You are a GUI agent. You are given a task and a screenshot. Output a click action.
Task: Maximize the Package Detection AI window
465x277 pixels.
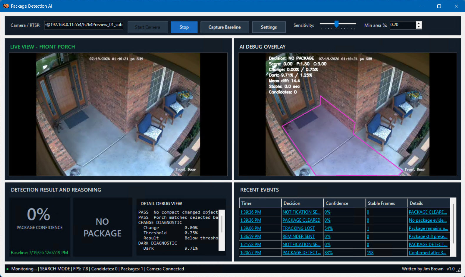click(439, 6)
